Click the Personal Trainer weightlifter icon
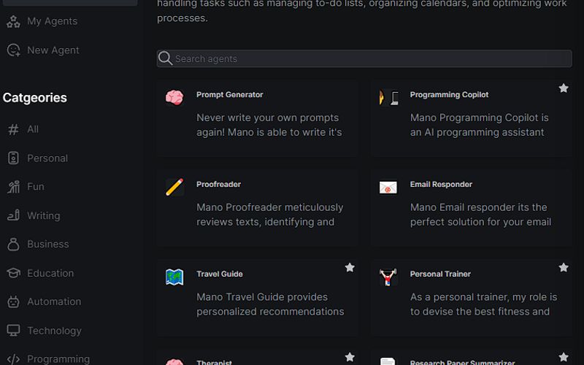This screenshot has height=365, width=584. point(388,277)
